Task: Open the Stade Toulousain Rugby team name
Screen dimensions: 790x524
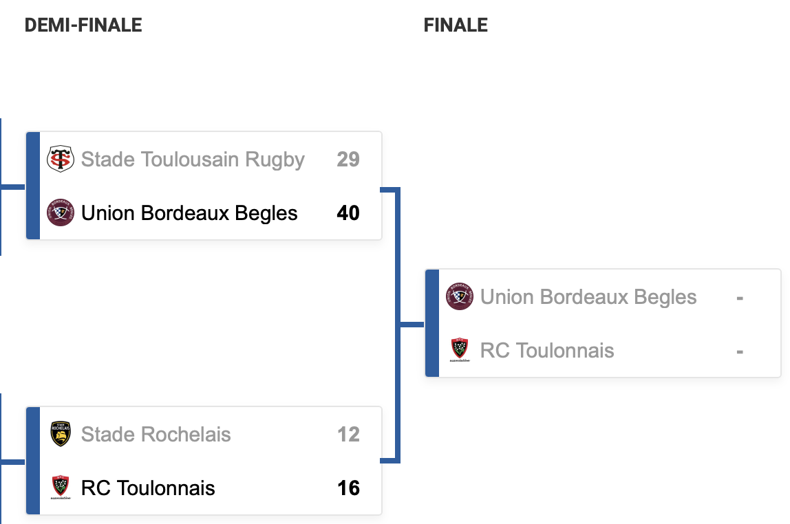Action: (x=193, y=160)
